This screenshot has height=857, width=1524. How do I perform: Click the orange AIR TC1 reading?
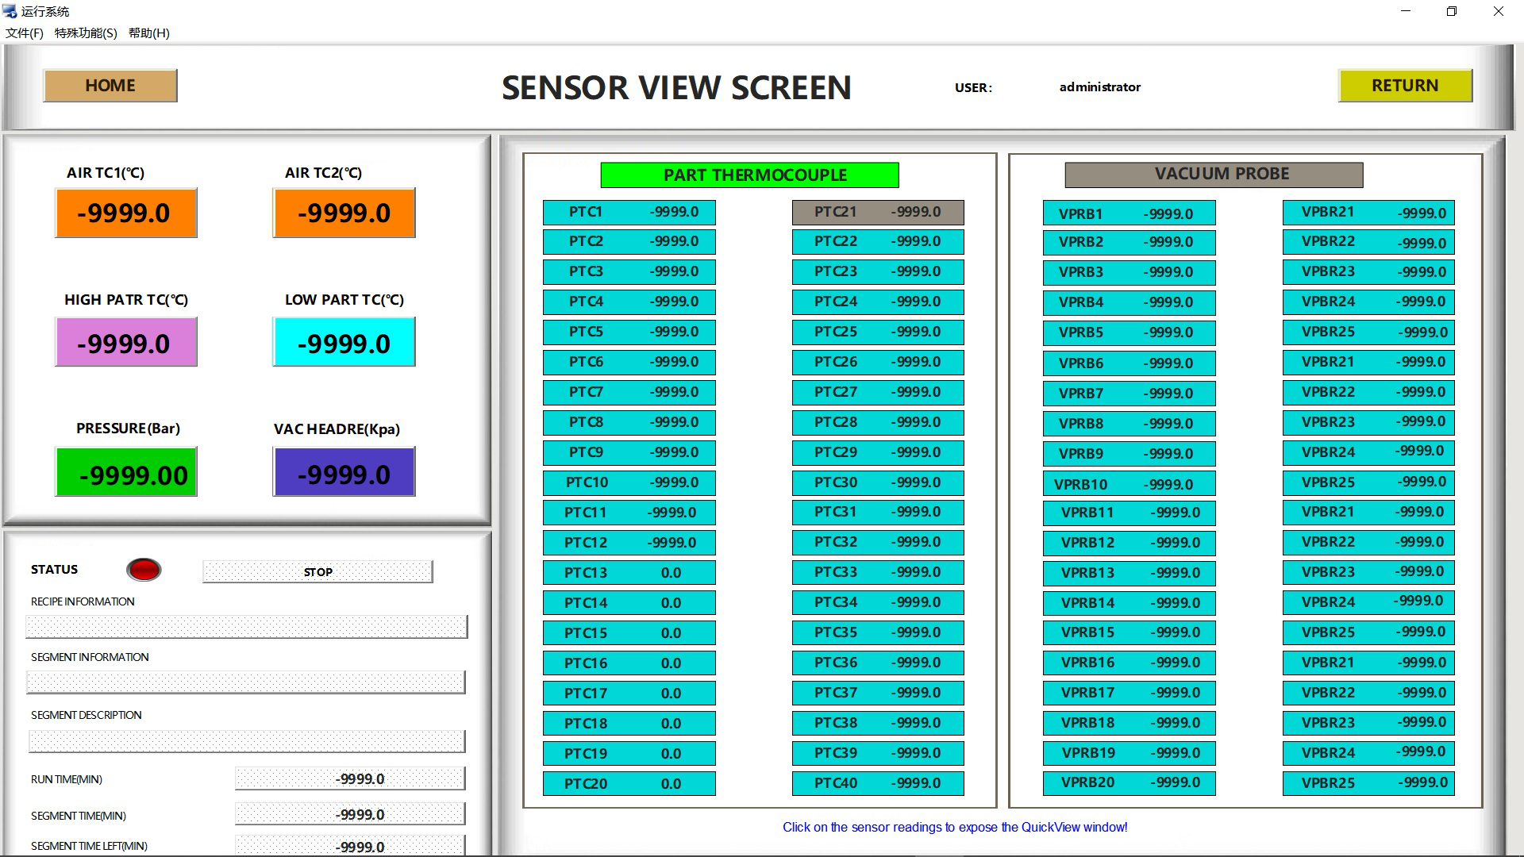pos(125,213)
